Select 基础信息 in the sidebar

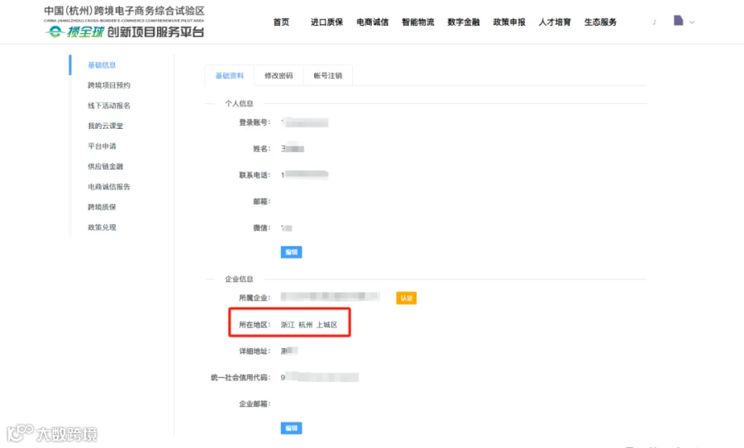(102, 65)
